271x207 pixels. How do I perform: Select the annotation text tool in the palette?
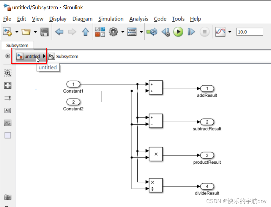(7, 110)
